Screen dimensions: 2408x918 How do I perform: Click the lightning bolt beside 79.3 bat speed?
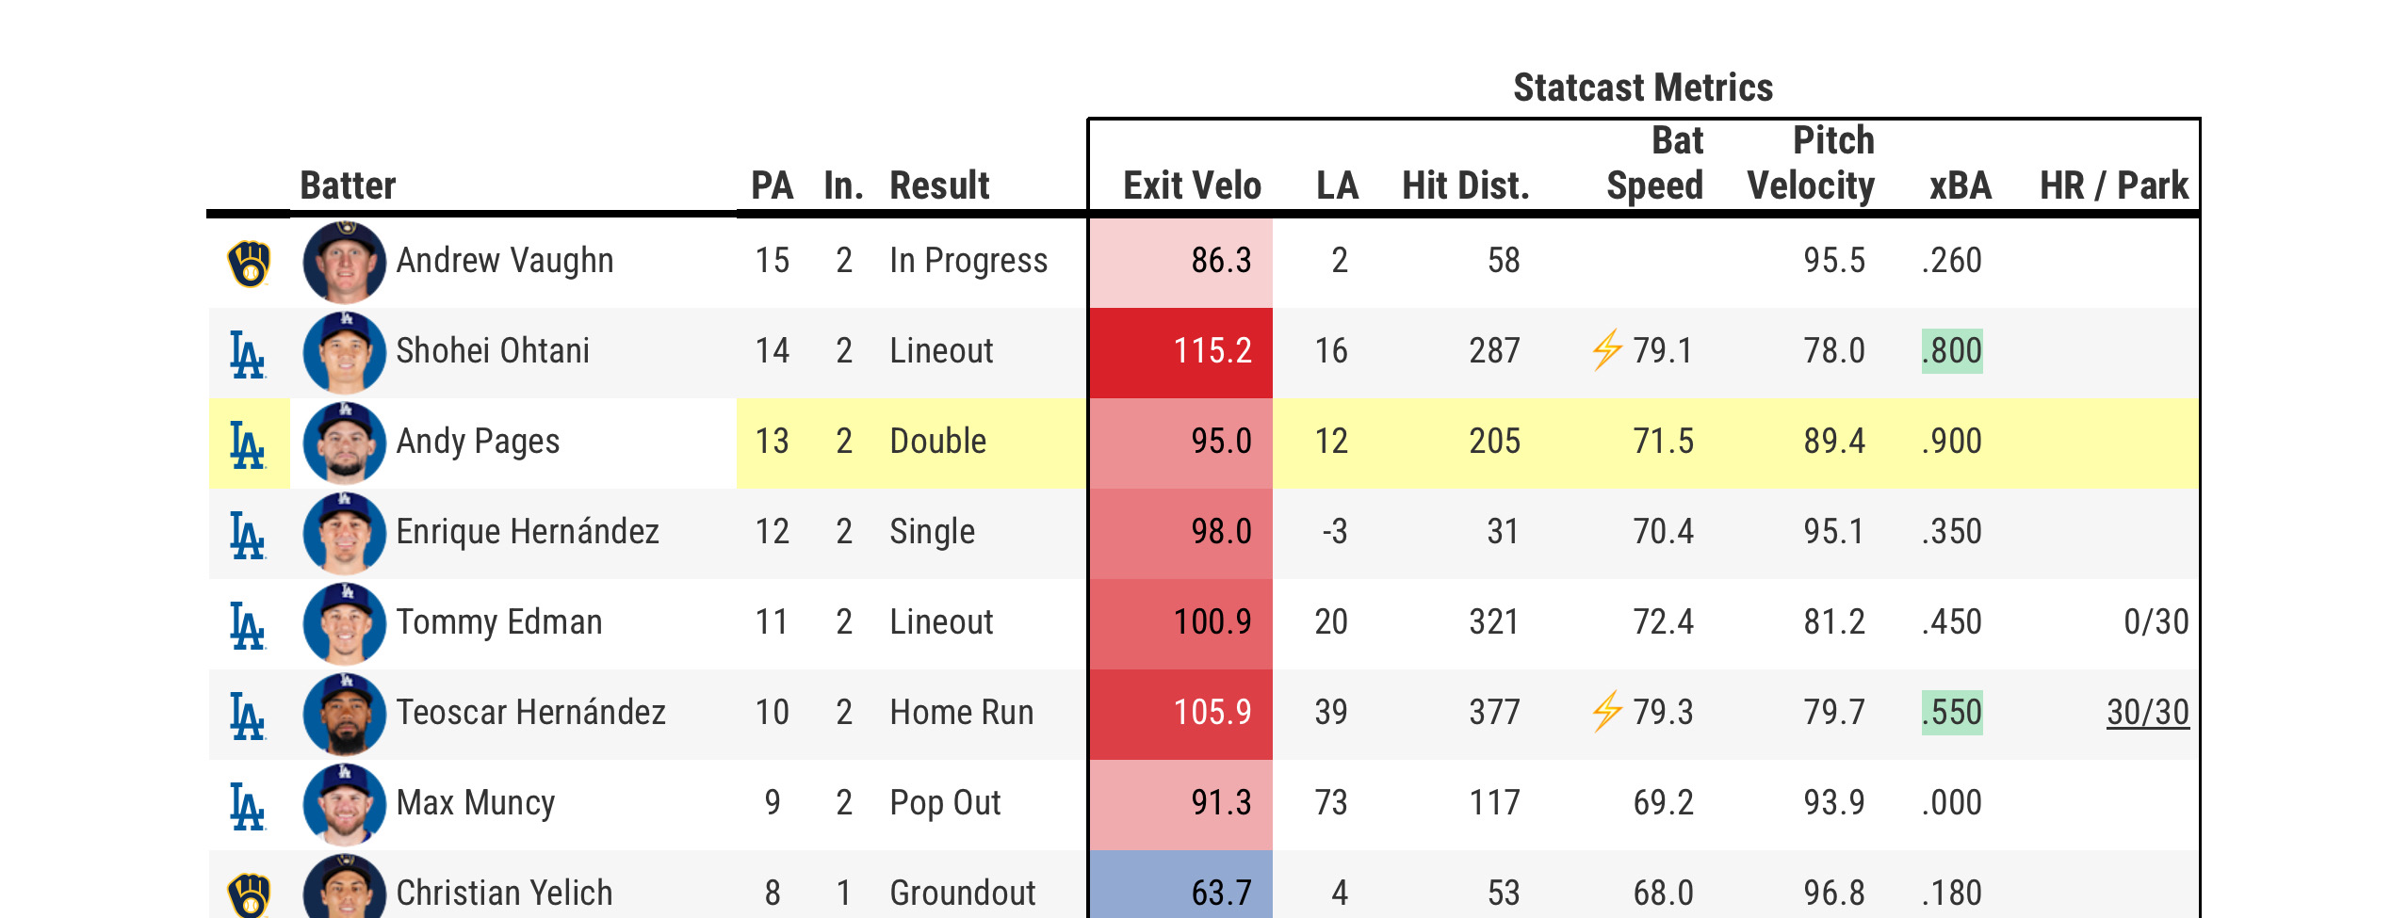(x=1607, y=712)
